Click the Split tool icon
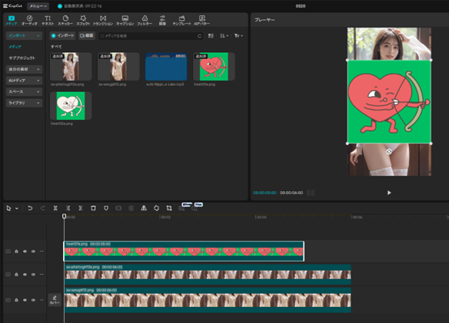The image size is (449, 323). click(55, 208)
